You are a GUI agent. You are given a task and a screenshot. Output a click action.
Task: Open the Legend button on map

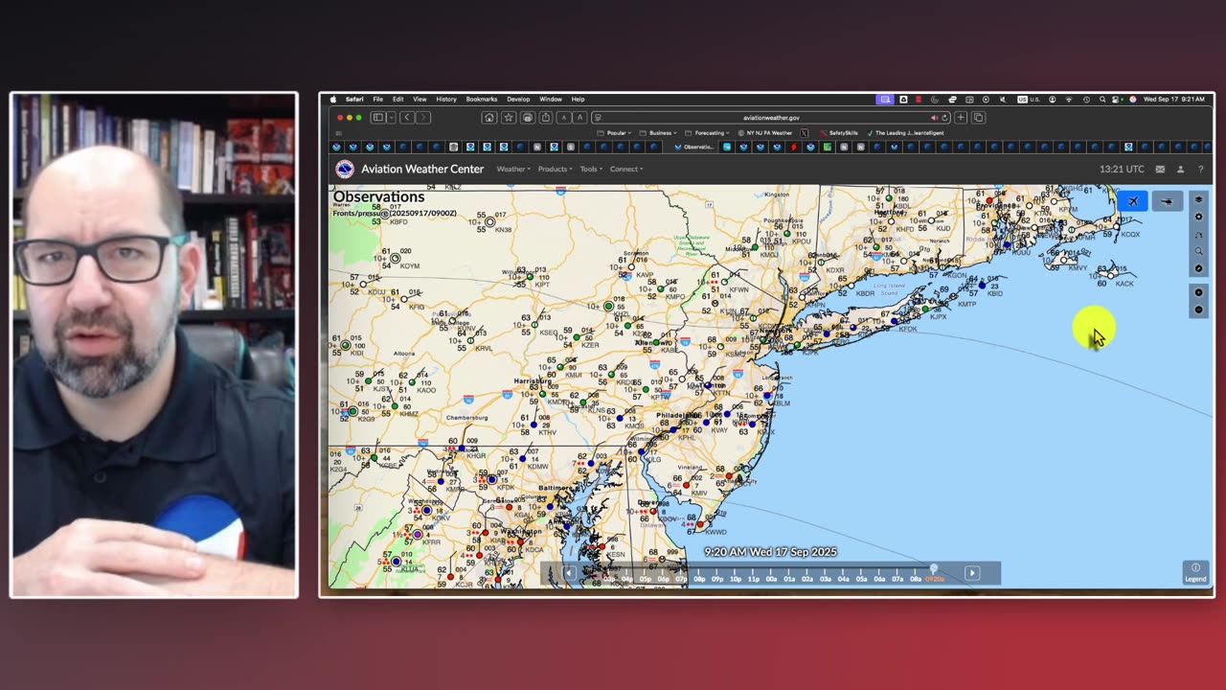click(x=1195, y=572)
